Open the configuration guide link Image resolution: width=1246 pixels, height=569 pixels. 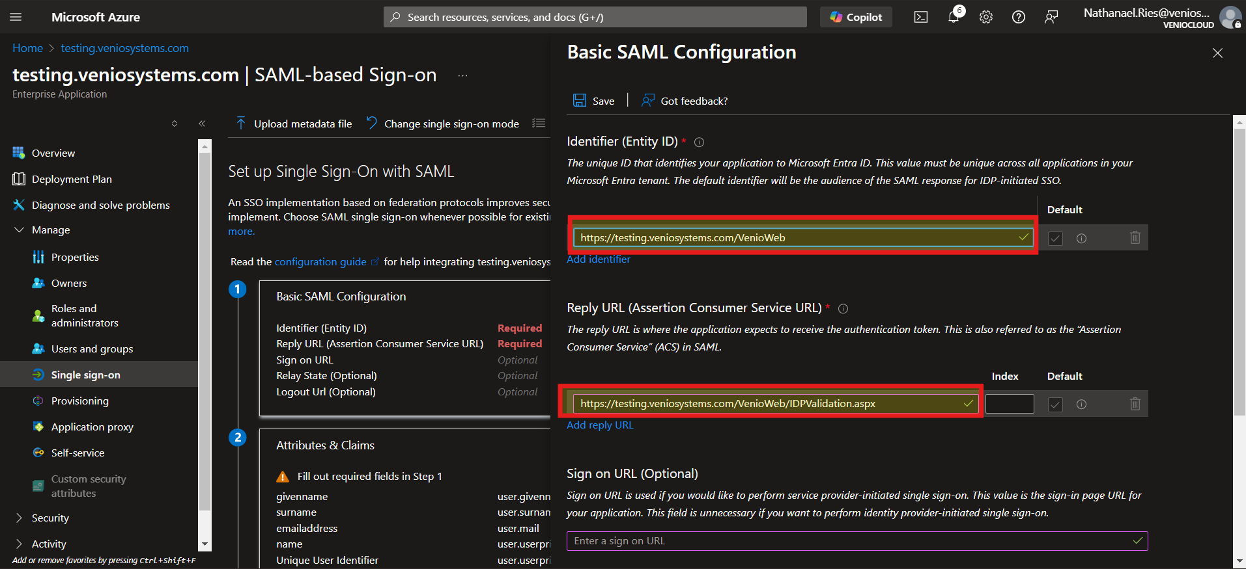326,261
